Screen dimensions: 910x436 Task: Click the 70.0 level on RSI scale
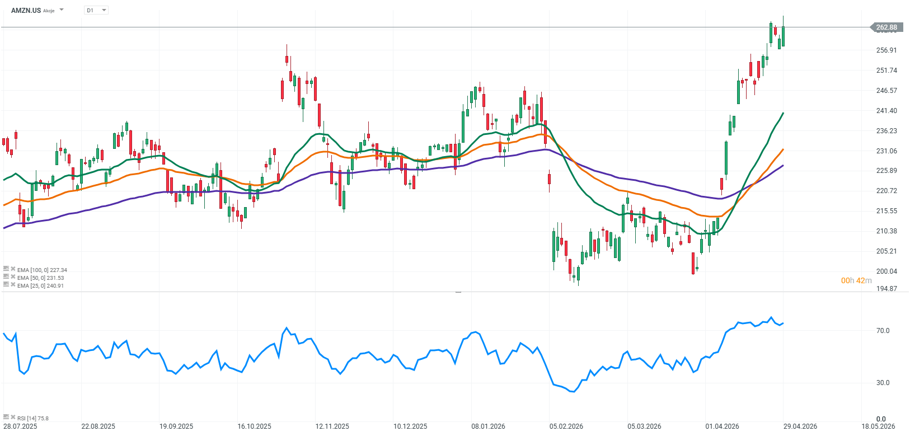[x=883, y=331]
